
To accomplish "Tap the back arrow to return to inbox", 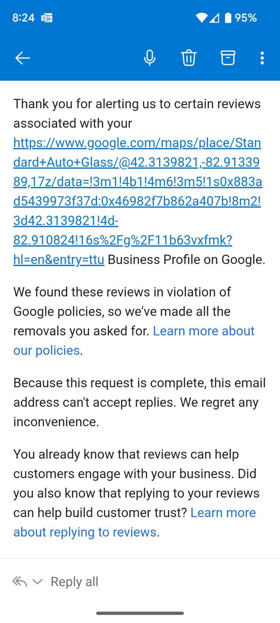I will pyautogui.click(x=22, y=57).
